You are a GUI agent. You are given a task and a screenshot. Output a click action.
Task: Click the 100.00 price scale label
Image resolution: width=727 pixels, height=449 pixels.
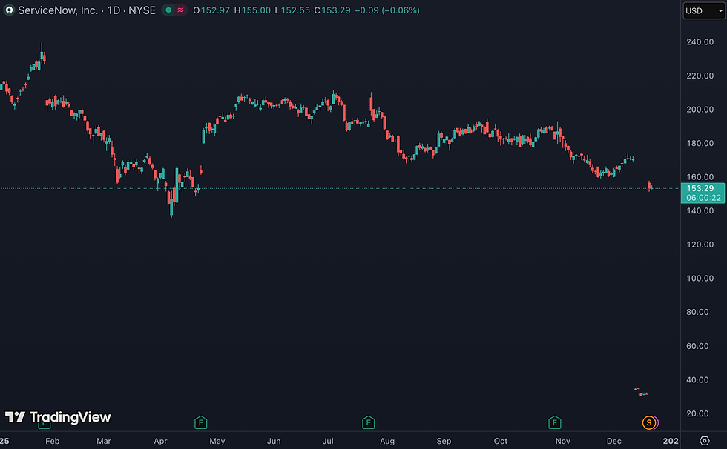(700, 279)
